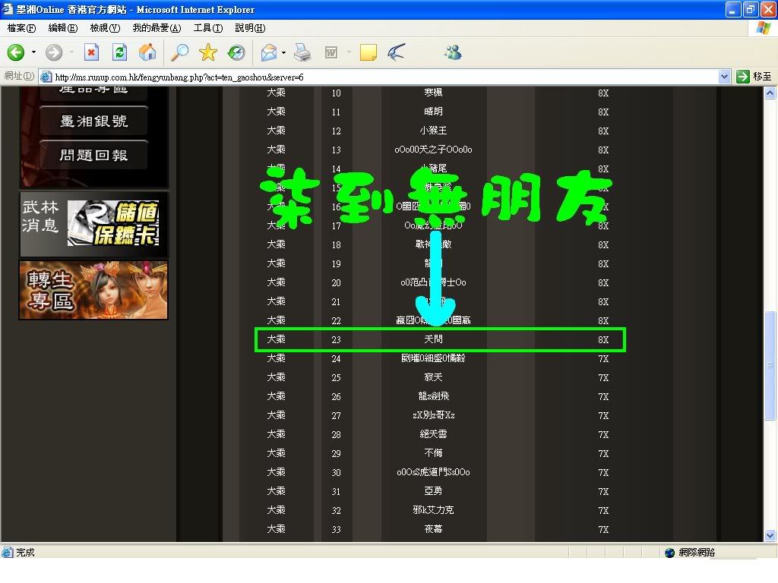
Task: Click the address bar URL field
Action: (x=380, y=77)
